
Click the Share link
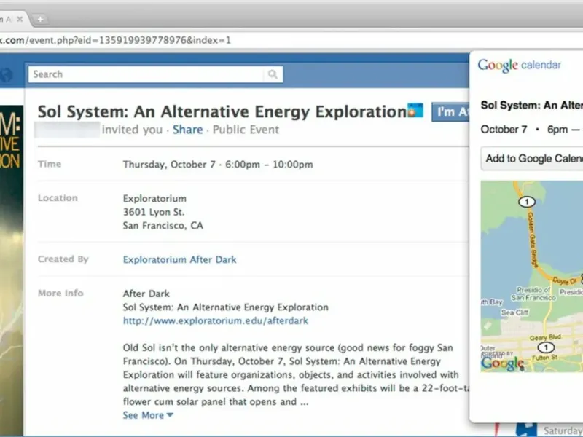click(x=187, y=130)
